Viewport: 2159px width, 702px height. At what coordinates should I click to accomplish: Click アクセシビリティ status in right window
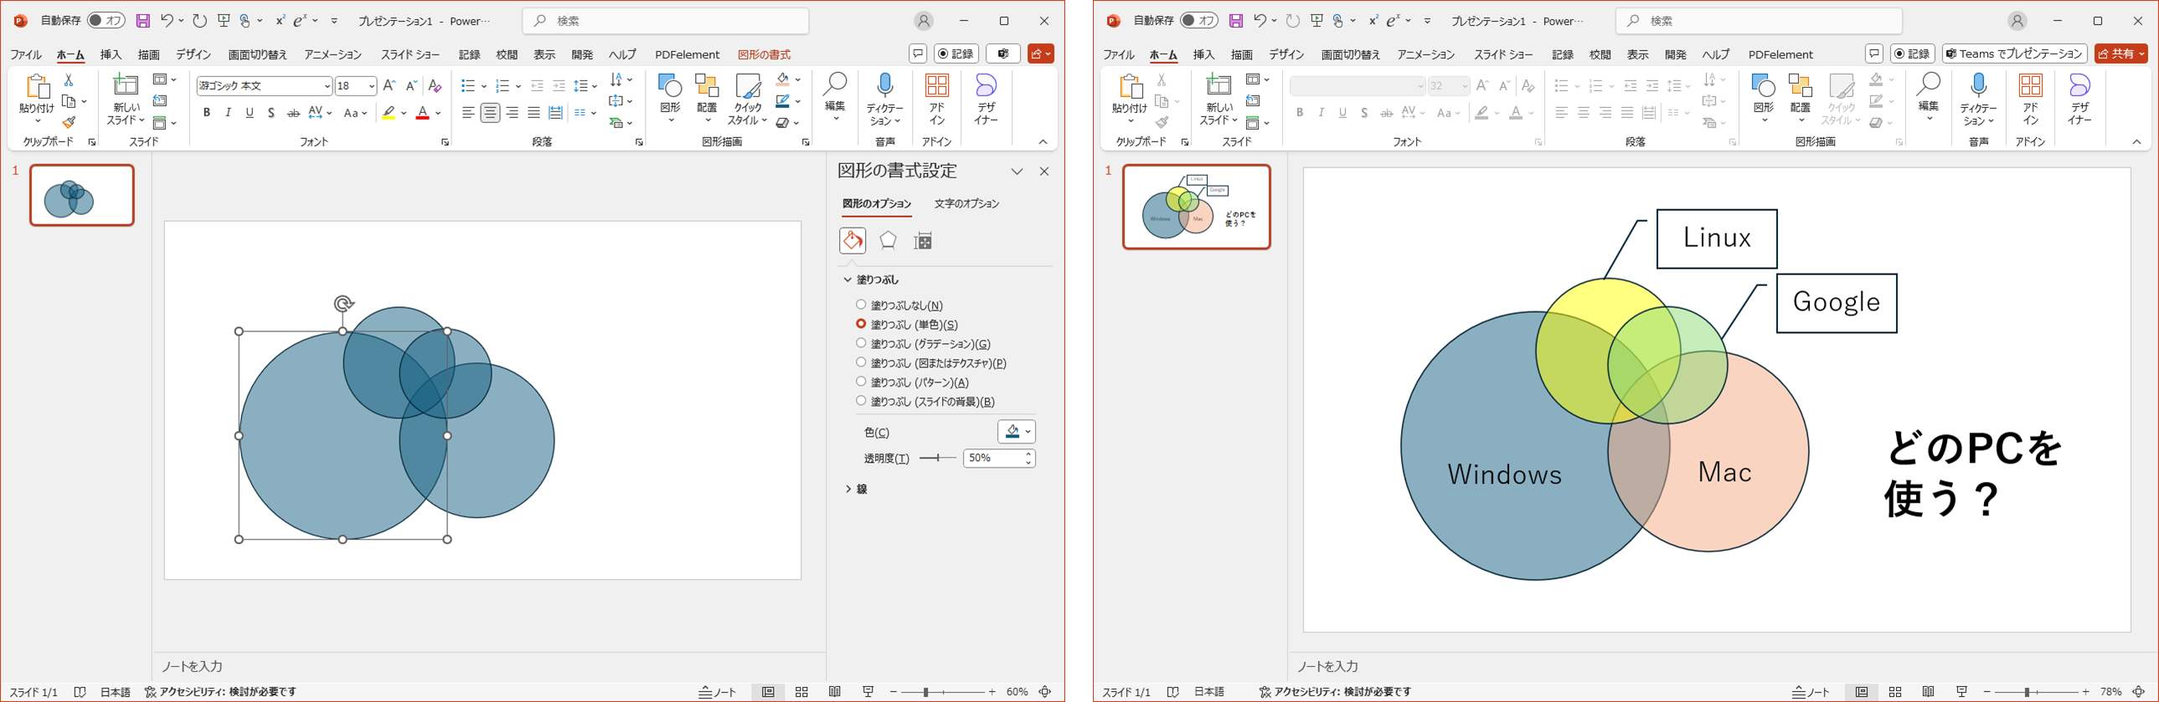click(x=1335, y=692)
